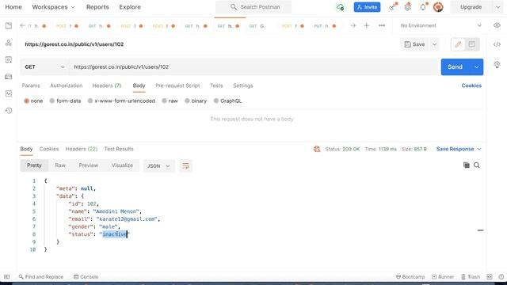Switch response view to Raw

tap(60, 165)
